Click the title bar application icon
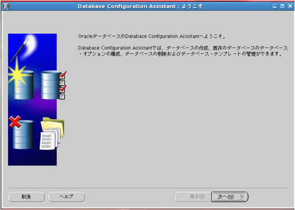Screen dimensions: 295x210 point(7,6)
